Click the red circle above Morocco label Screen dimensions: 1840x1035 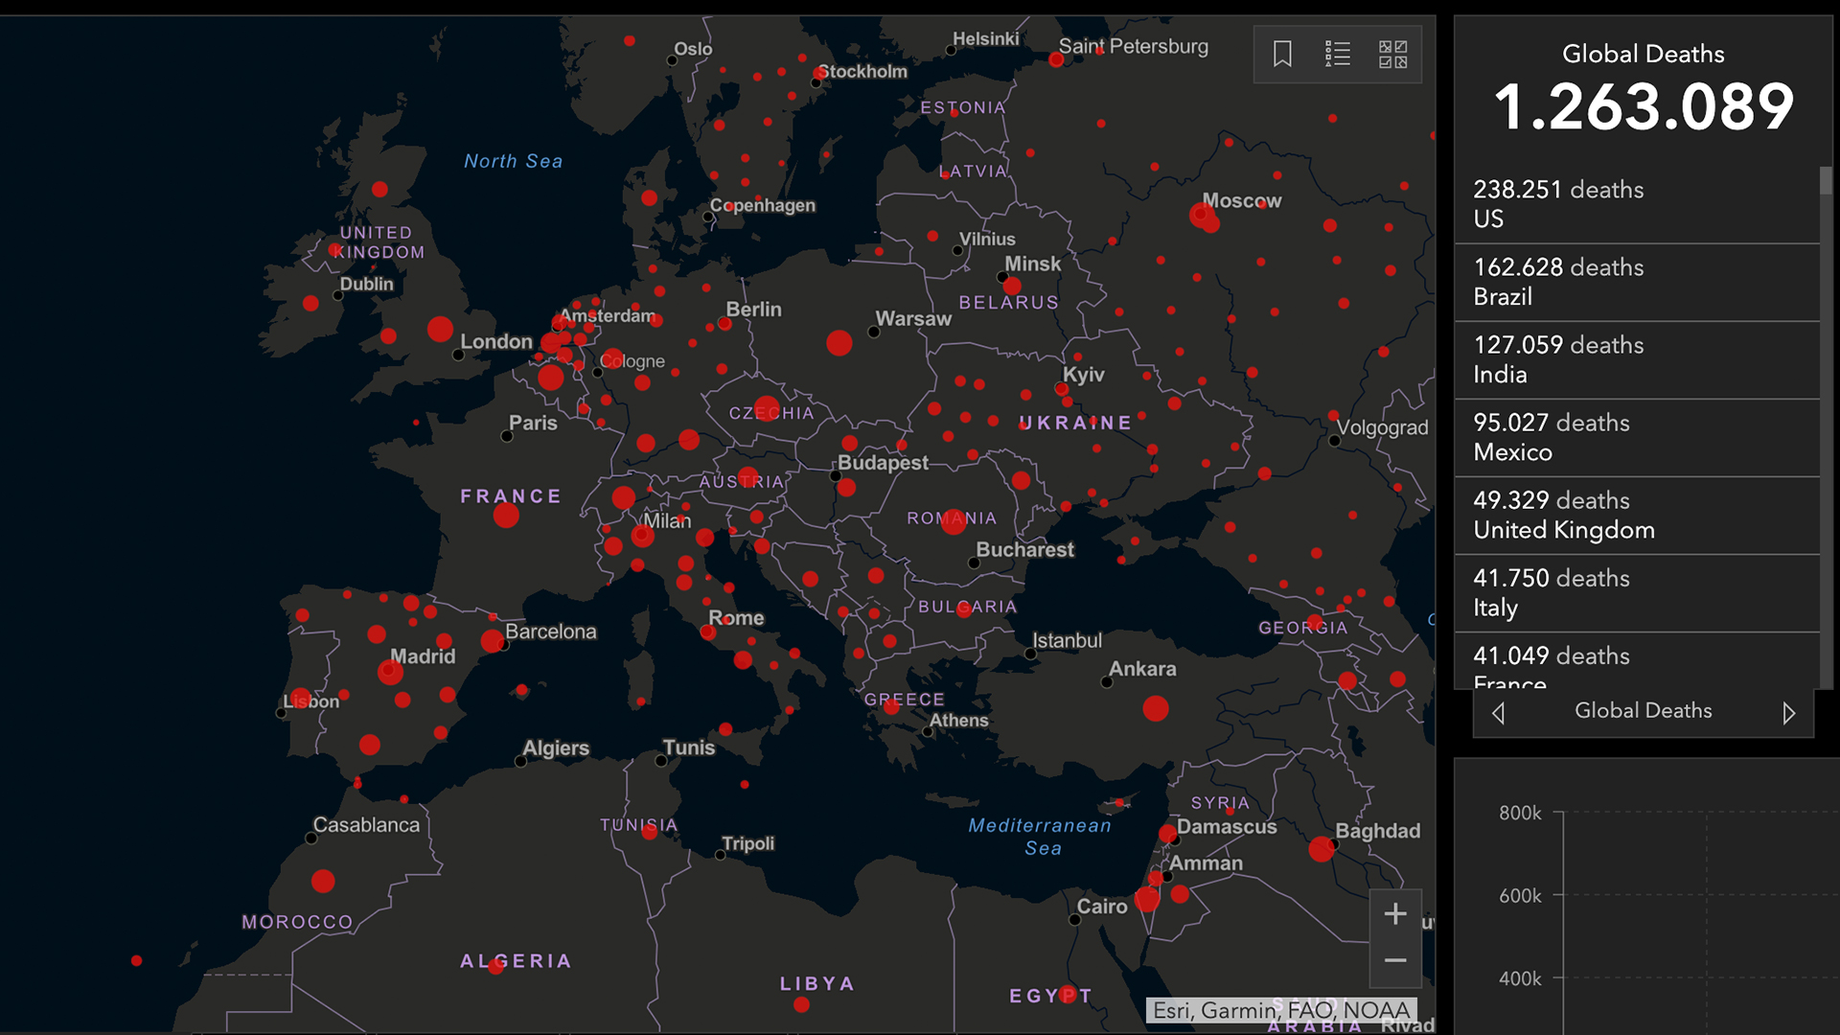(323, 881)
